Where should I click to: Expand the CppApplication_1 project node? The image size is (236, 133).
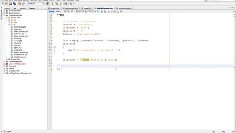click(x=4, y=13)
